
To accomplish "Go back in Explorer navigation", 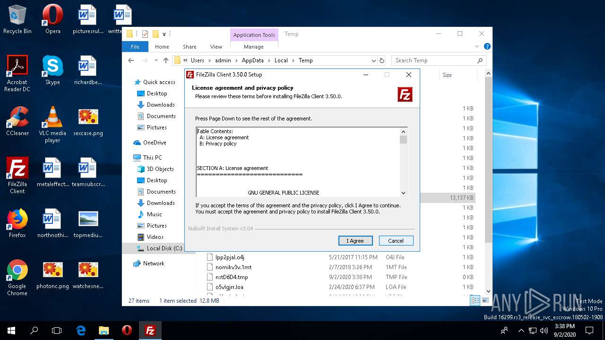I will [x=131, y=60].
